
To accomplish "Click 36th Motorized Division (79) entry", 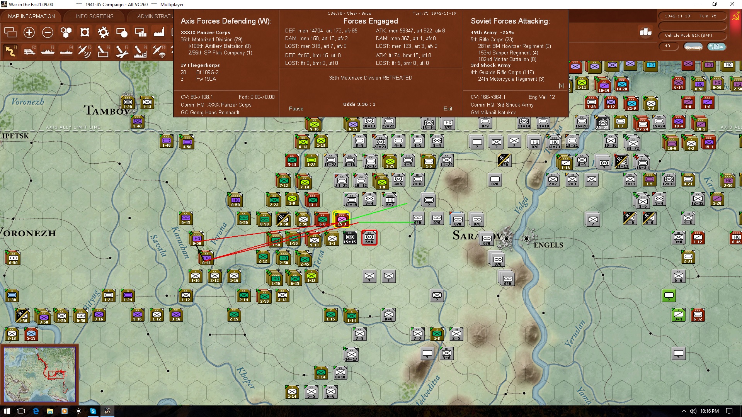I will click(x=211, y=39).
